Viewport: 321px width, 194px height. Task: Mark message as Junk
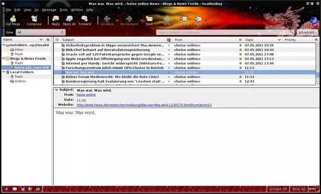167,21
